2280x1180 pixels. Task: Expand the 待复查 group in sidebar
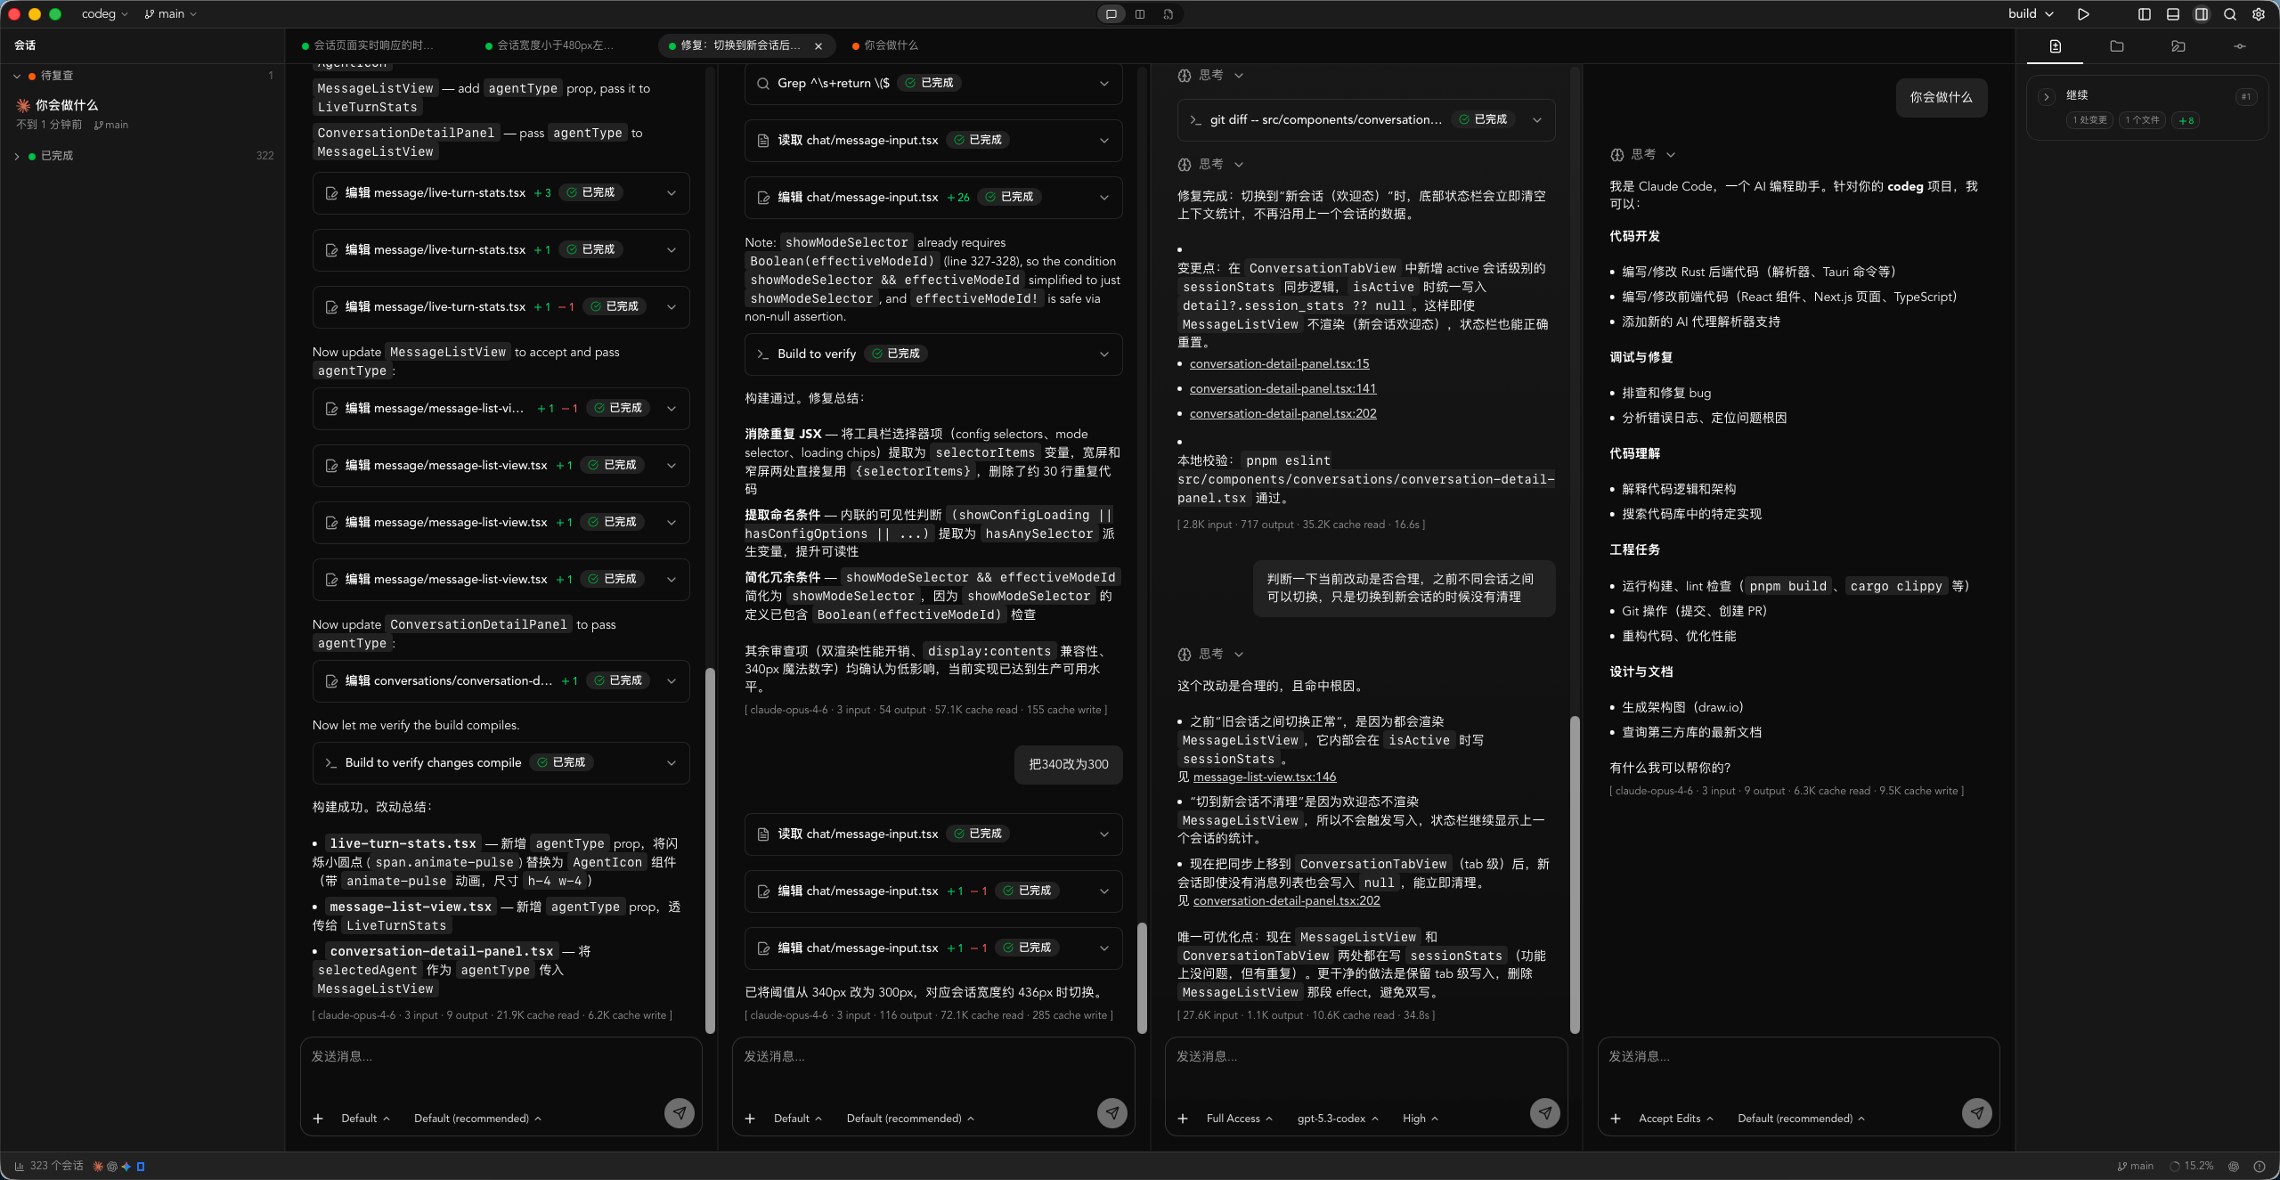tap(142, 76)
